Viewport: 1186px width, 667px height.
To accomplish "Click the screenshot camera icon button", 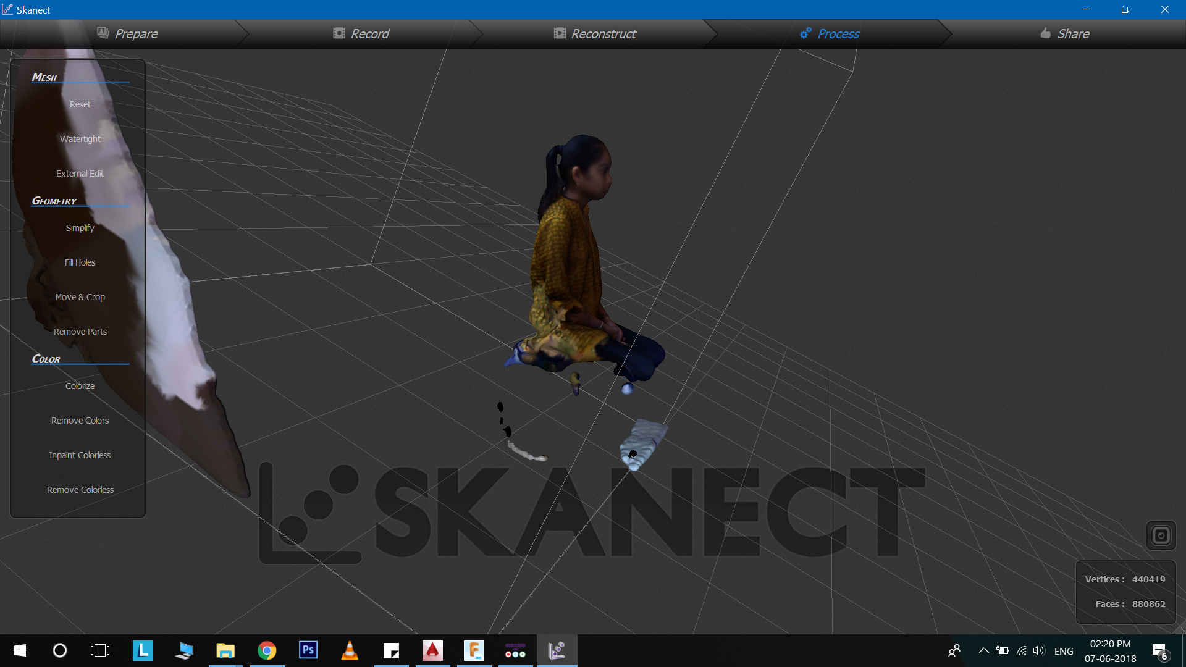I will coord(1161,535).
